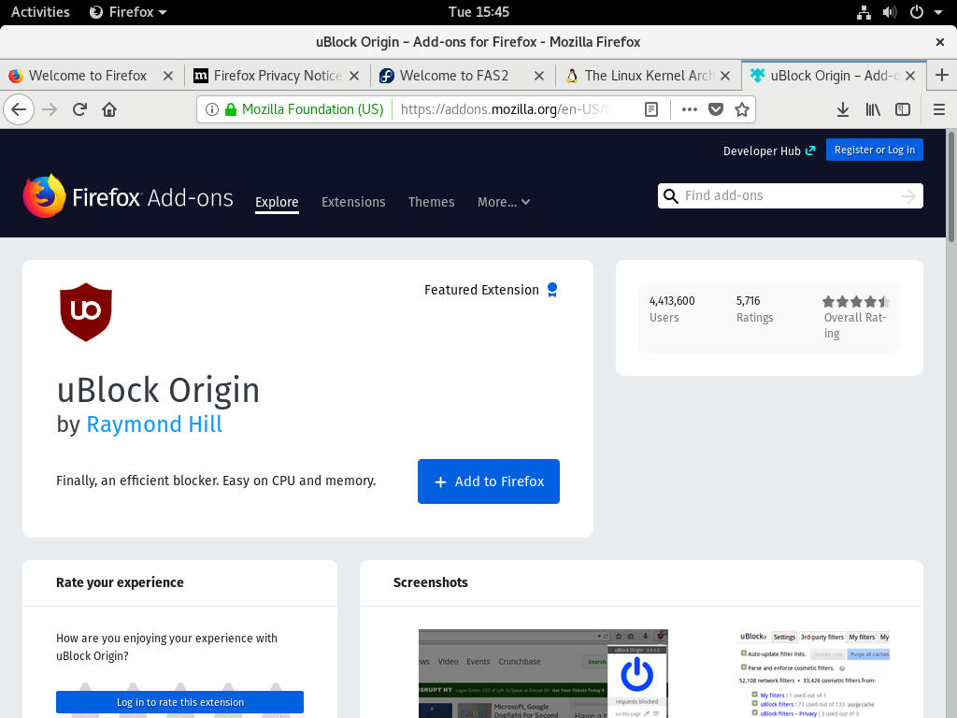Open the Firefox app menu in top bar

point(128,12)
